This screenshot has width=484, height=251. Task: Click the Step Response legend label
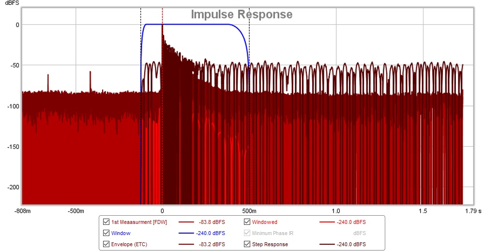pos(270,244)
